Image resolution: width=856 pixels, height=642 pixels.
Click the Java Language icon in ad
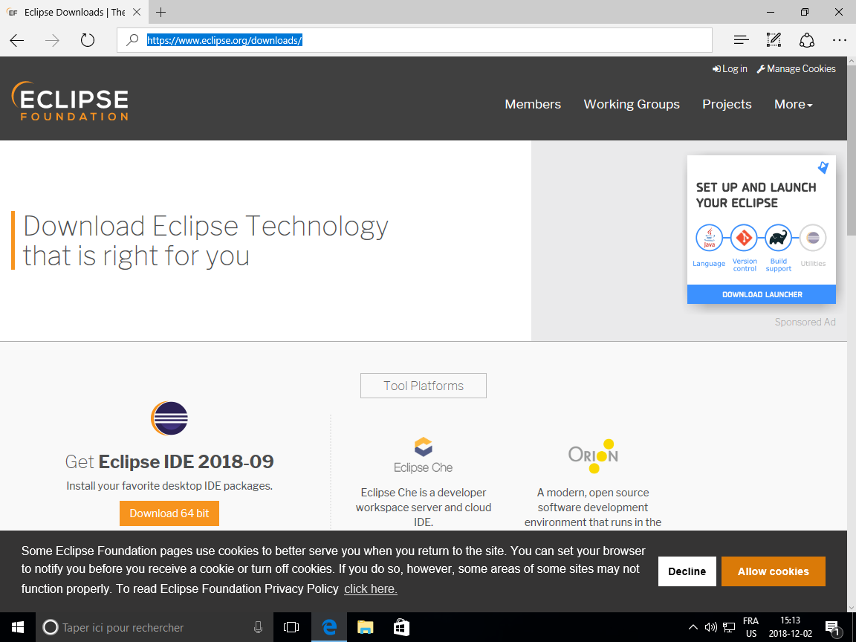(709, 239)
